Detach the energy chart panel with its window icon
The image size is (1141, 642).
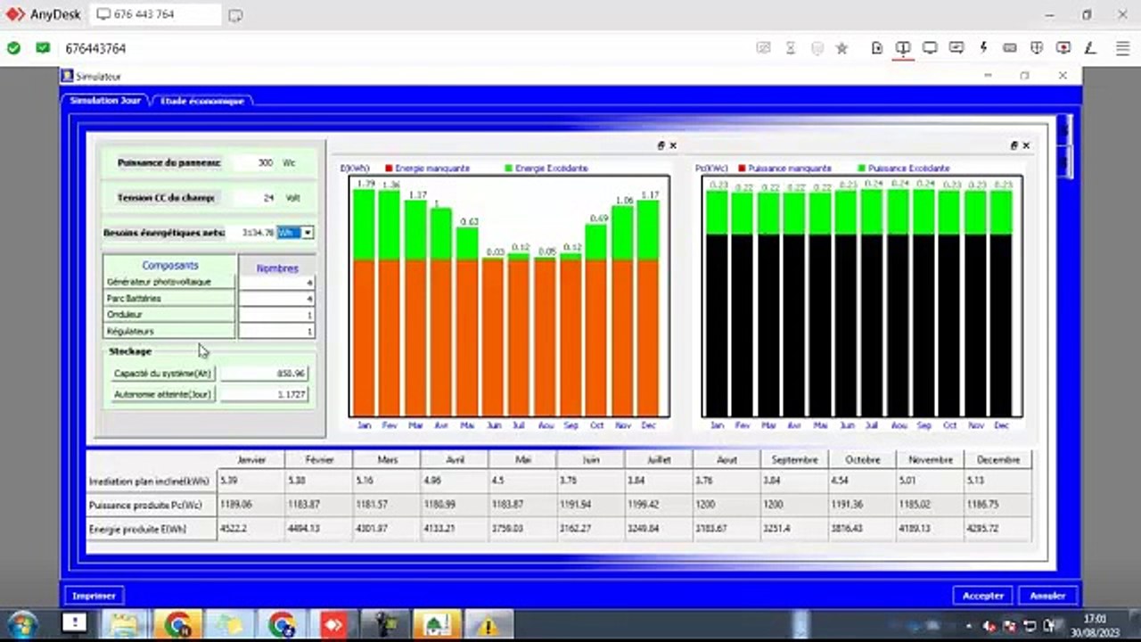tap(661, 145)
